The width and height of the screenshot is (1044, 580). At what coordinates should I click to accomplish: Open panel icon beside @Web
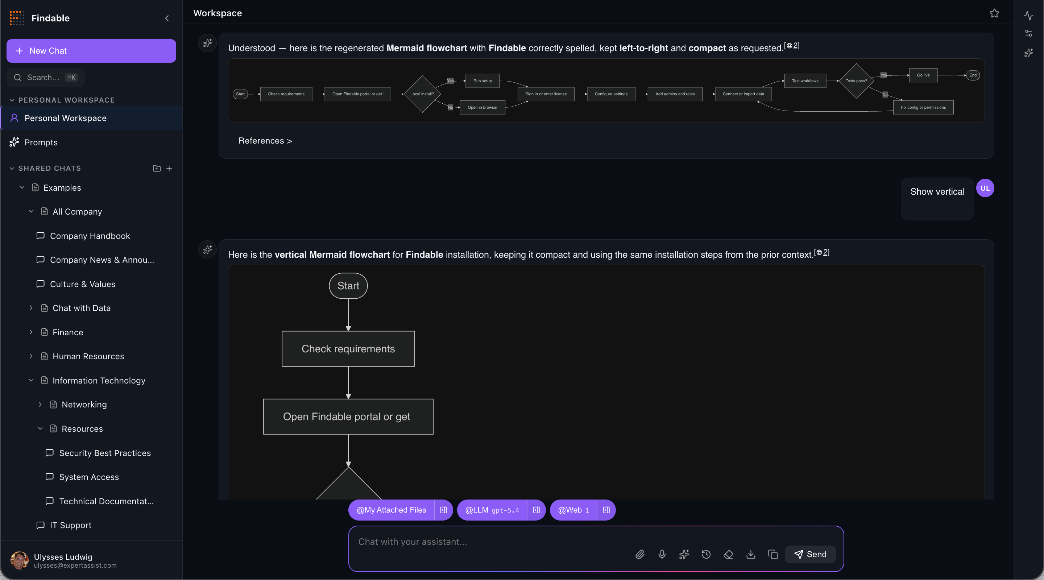(606, 510)
